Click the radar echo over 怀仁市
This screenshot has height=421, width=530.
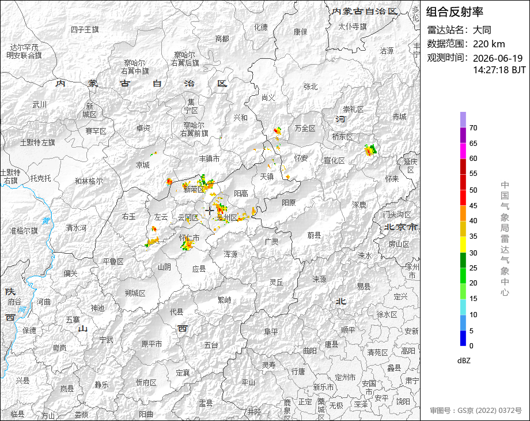pos(187,244)
